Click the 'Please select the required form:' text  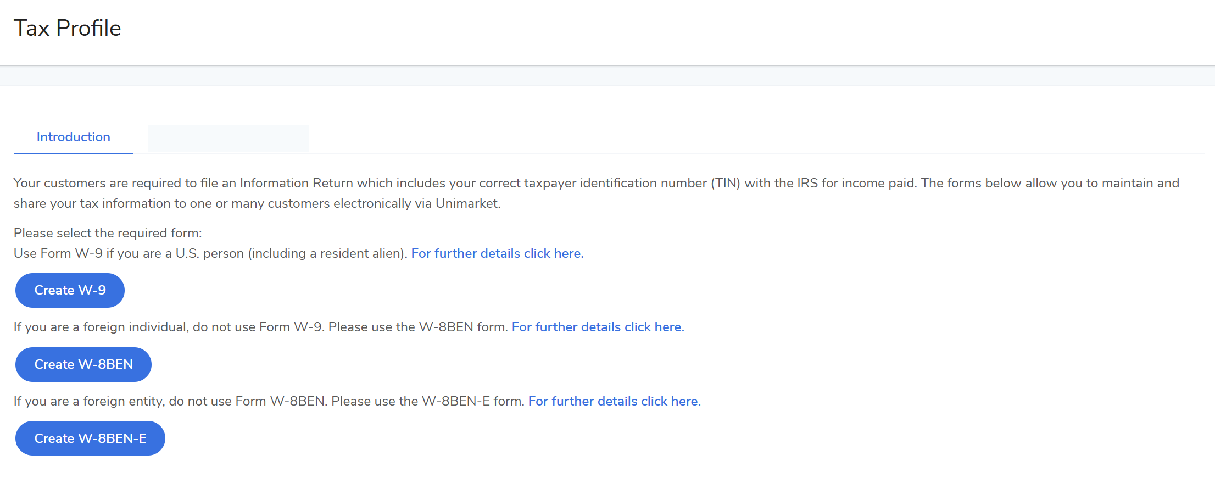[x=108, y=233]
